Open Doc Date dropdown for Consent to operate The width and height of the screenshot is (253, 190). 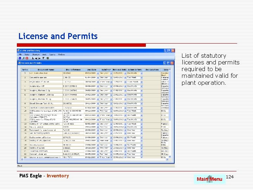point(98,78)
